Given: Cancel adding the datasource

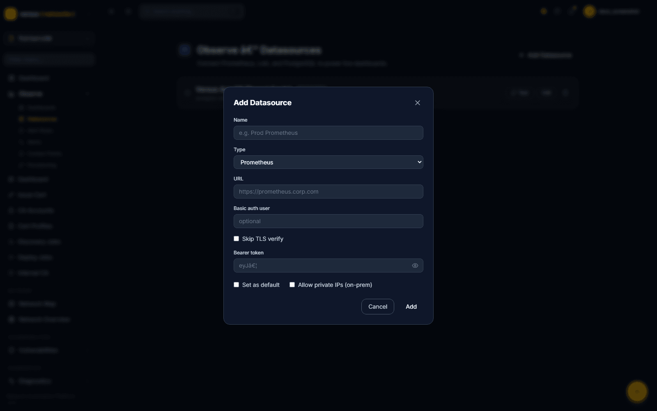Looking at the screenshot, I should click(x=377, y=307).
